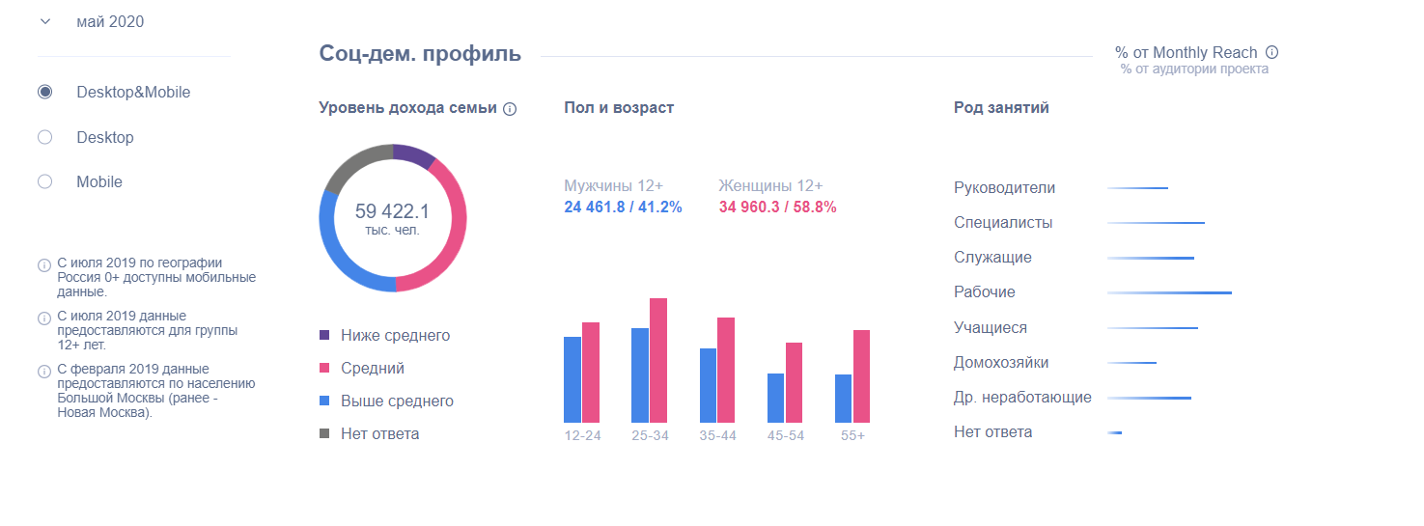1424x526 pixels.
Task: Click blue Выше среднего legend swatch
Action: 324,401
